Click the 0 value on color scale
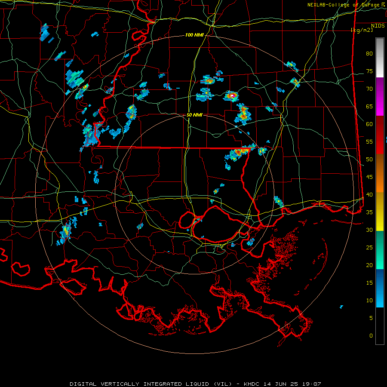The width and height of the screenshot is (387, 387). tap(371, 336)
